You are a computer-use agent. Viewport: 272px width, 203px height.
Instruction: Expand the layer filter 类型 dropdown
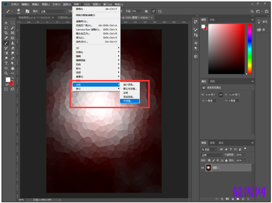pos(209,149)
